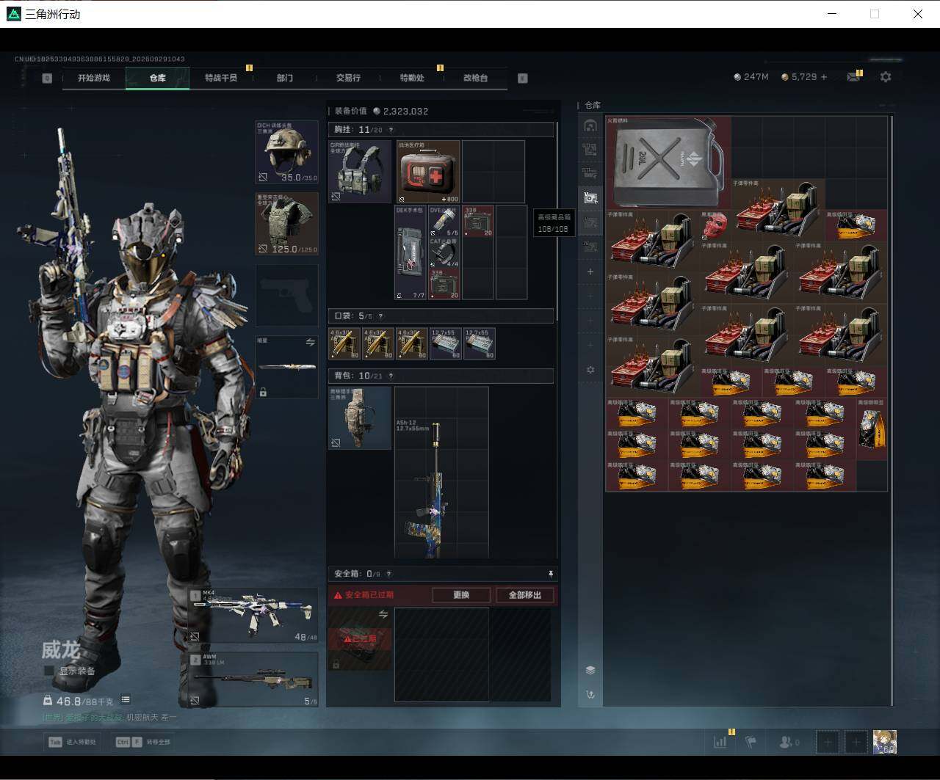The height and width of the screenshot is (780, 940).
Task: Toggle the 显示装备 checkbox
Action: click(x=49, y=671)
